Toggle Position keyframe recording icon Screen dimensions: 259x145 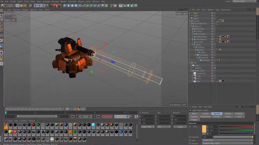116,117
